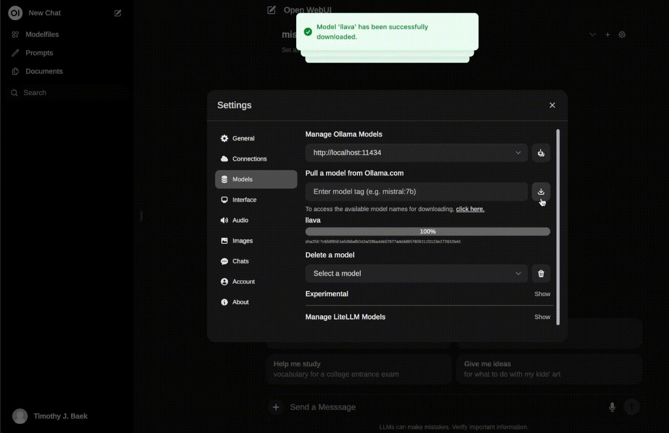Open the Select a model dropdown
Image resolution: width=669 pixels, height=433 pixels.
coord(416,273)
